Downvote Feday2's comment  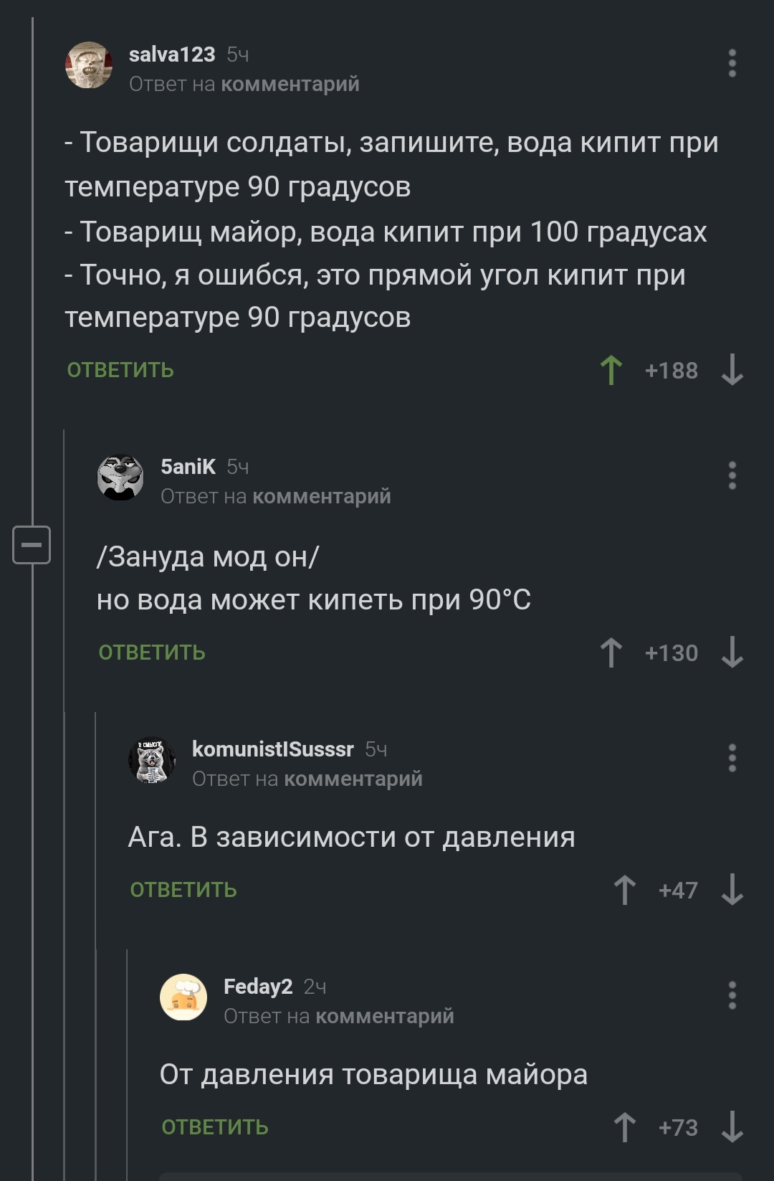(732, 1127)
